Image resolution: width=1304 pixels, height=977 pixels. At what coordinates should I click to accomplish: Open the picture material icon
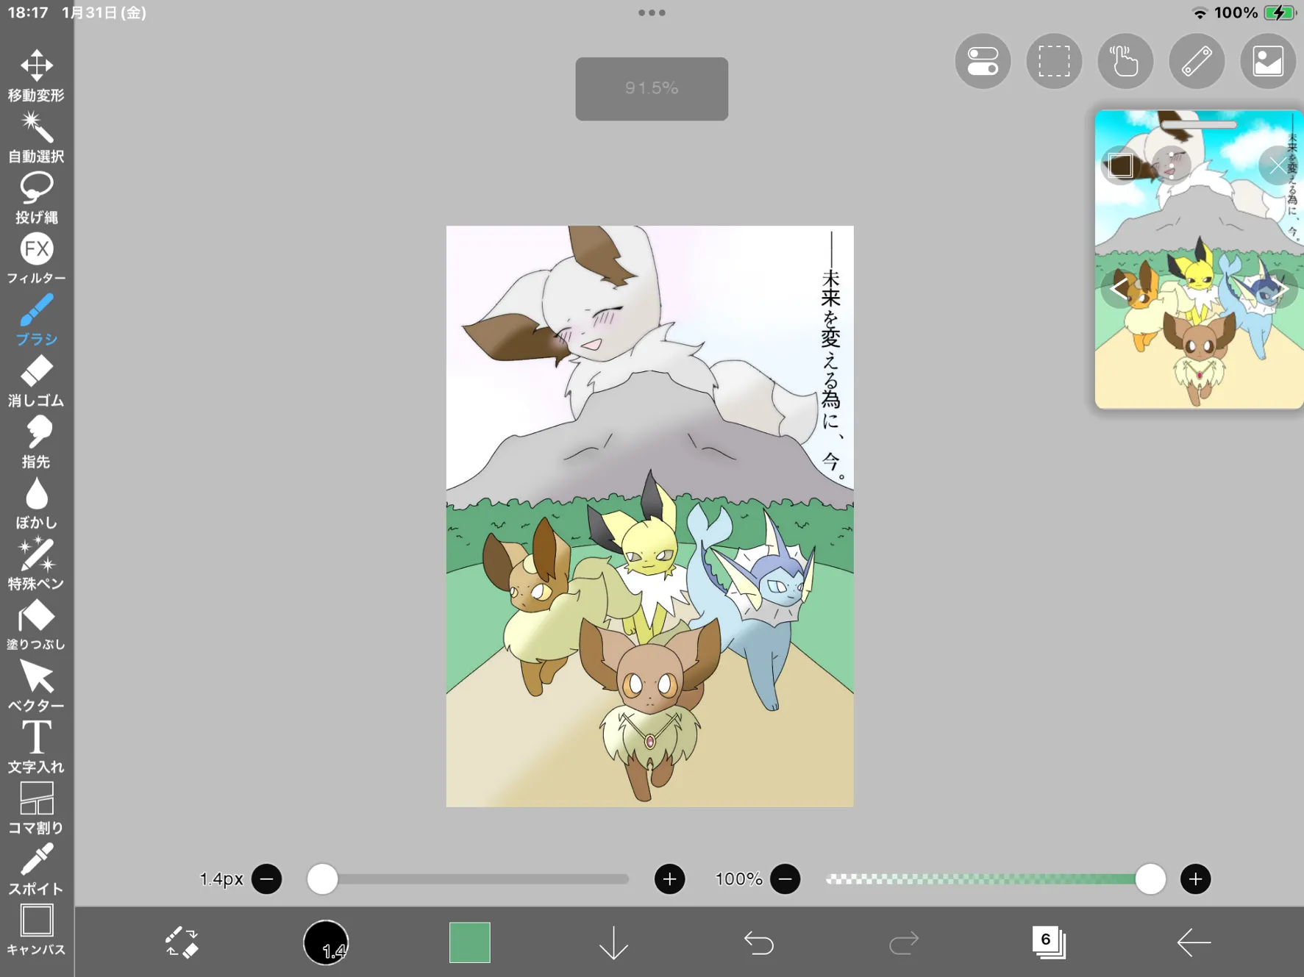[x=1268, y=61]
